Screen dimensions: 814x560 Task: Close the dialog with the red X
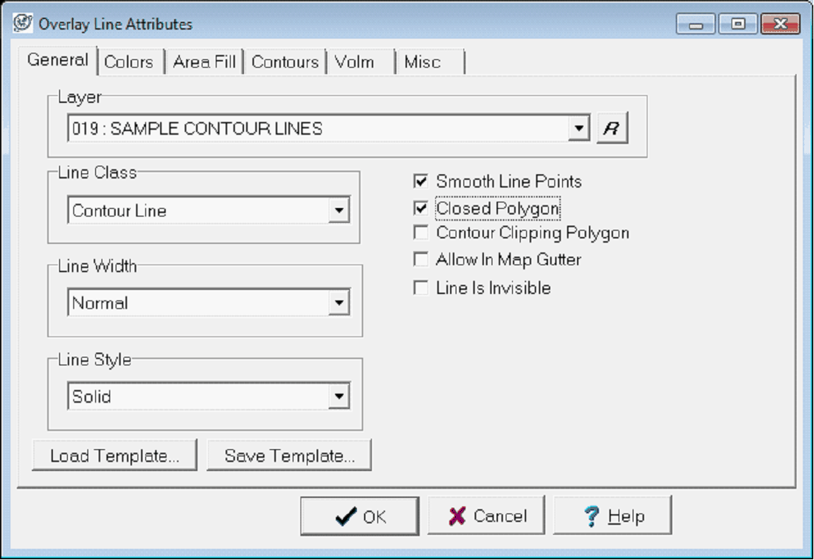[x=779, y=25]
